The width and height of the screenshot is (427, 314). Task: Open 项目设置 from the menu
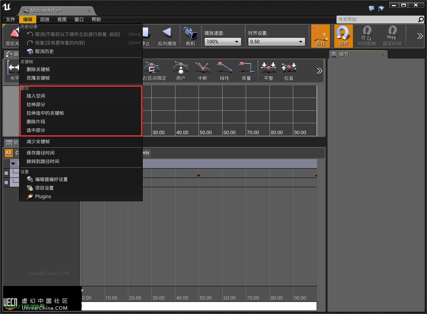(81, 188)
